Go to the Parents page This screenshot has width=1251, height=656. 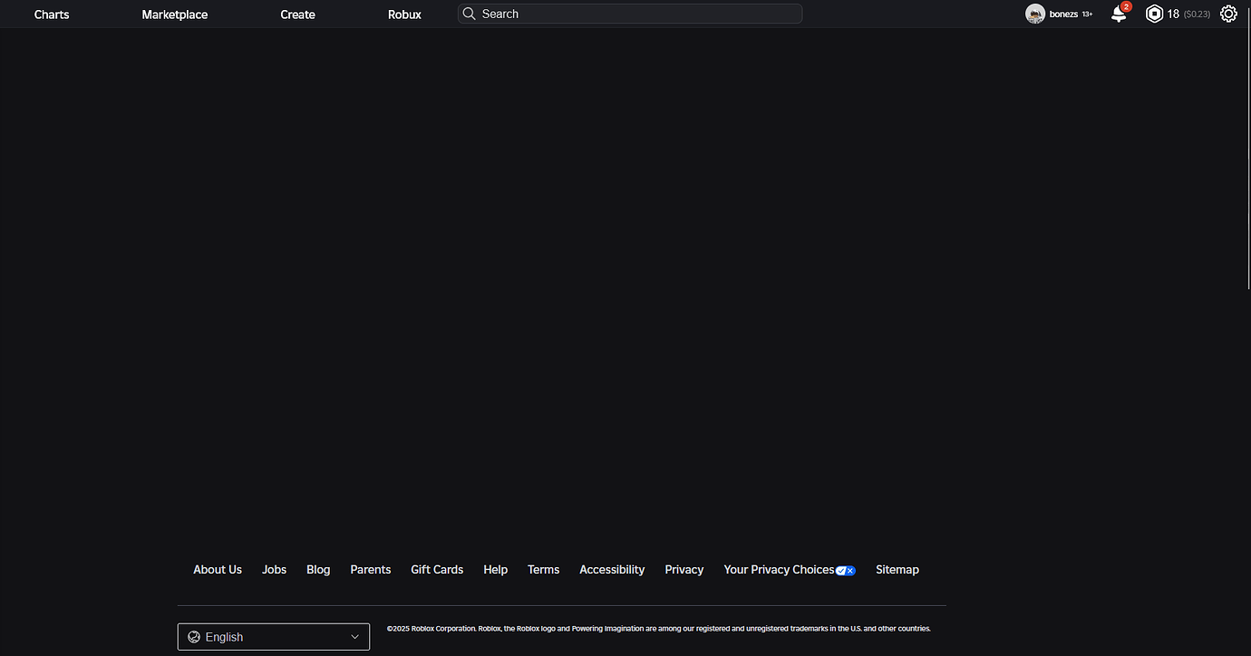tap(371, 570)
